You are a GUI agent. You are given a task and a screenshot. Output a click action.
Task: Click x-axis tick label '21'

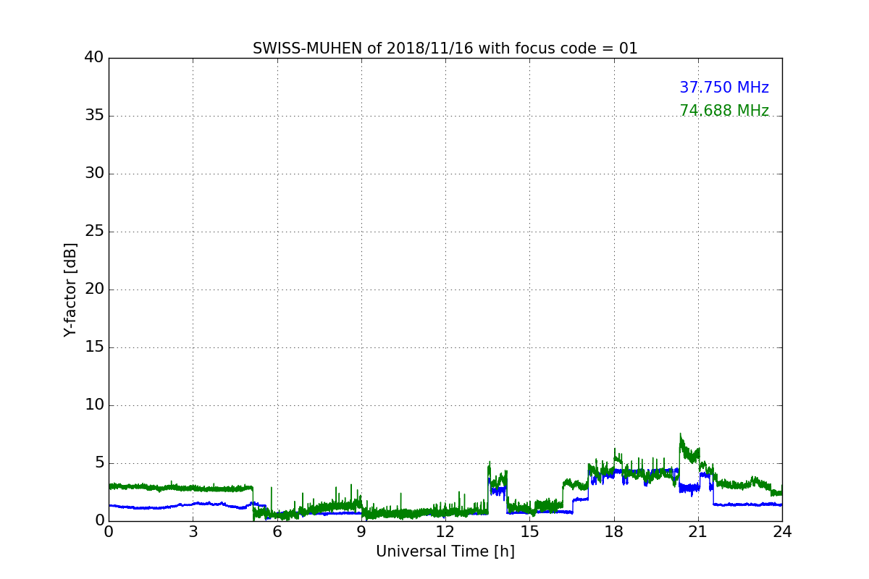pyautogui.click(x=698, y=532)
